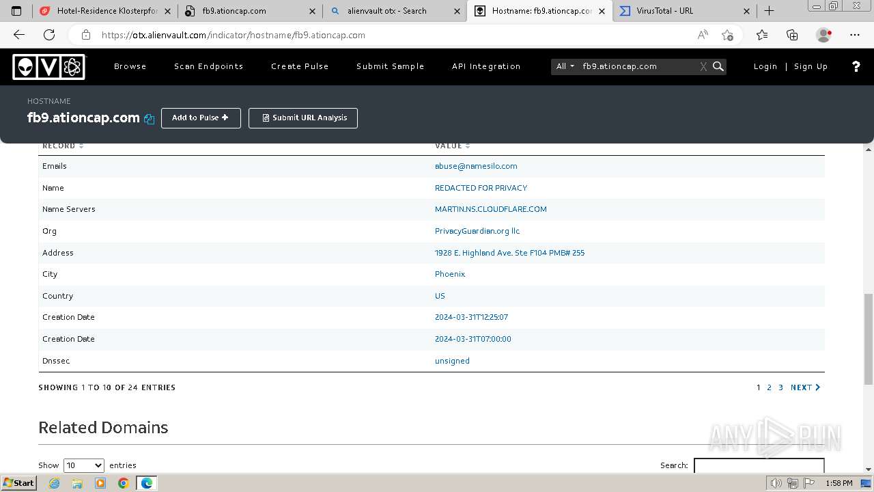Open Create Pulse page
Image resolution: width=874 pixels, height=492 pixels.
[300, 66]
